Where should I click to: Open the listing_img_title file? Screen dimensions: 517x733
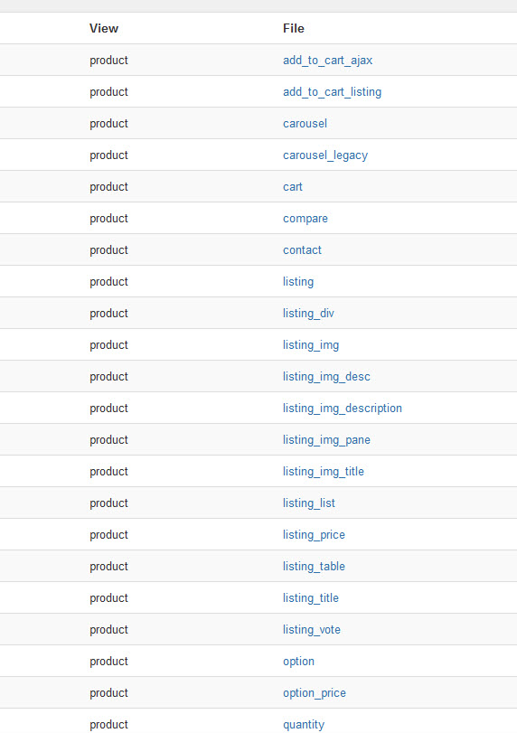(324, 472)
